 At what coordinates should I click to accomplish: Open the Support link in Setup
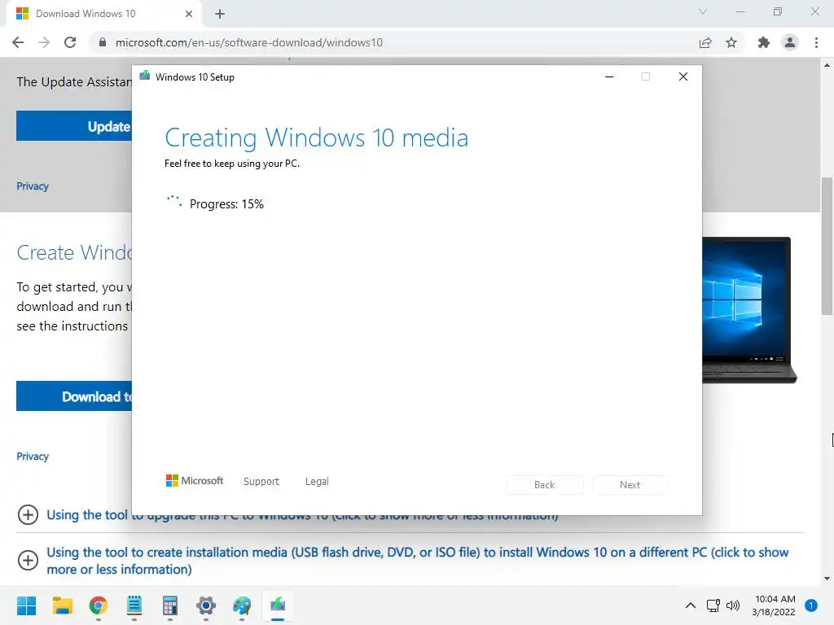click(261, 482)
